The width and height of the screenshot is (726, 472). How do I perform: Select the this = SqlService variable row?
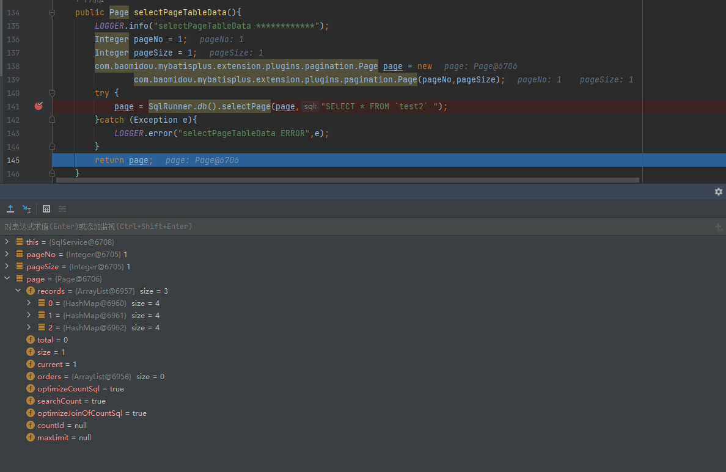click(x=31, y=241)
